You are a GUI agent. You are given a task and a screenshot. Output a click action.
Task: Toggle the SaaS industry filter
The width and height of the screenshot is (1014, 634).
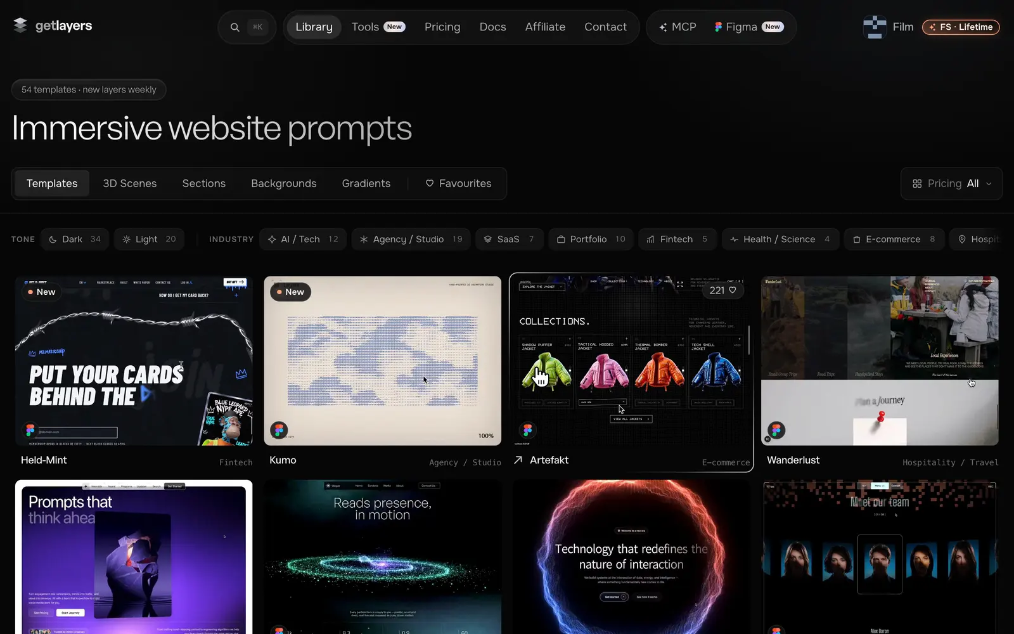509,239
